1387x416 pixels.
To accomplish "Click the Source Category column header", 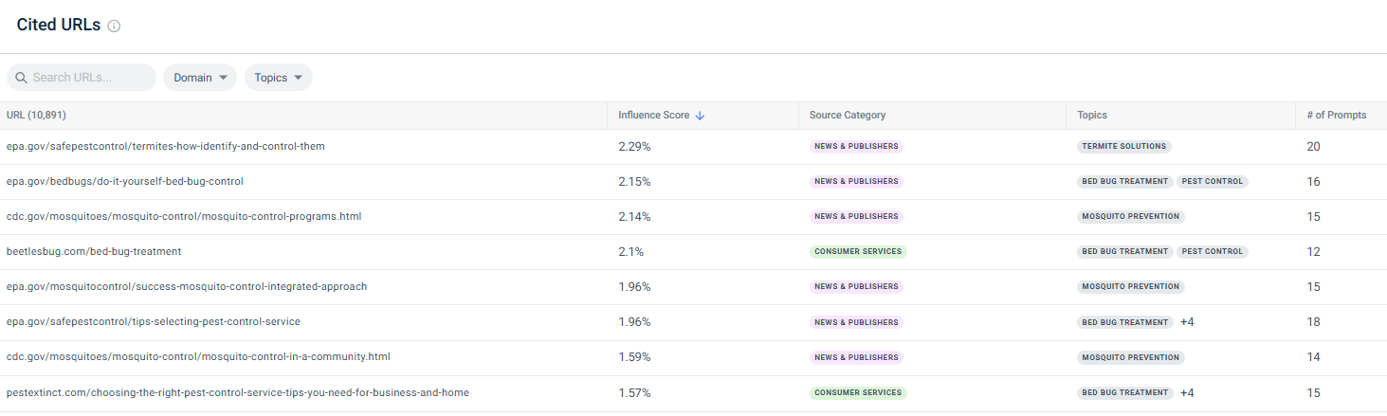I will pyautogui.click(x=847, y=116).
